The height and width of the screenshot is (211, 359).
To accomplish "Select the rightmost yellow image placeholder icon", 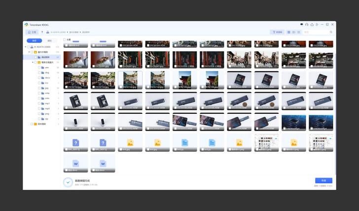I will click(x=294, y=142).
